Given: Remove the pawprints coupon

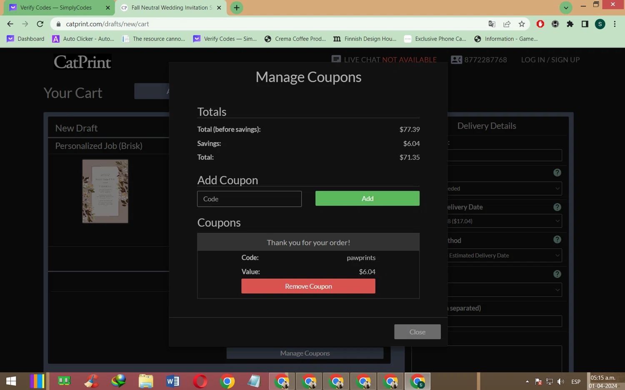Looking at the screenshot, I should point(308,286).
